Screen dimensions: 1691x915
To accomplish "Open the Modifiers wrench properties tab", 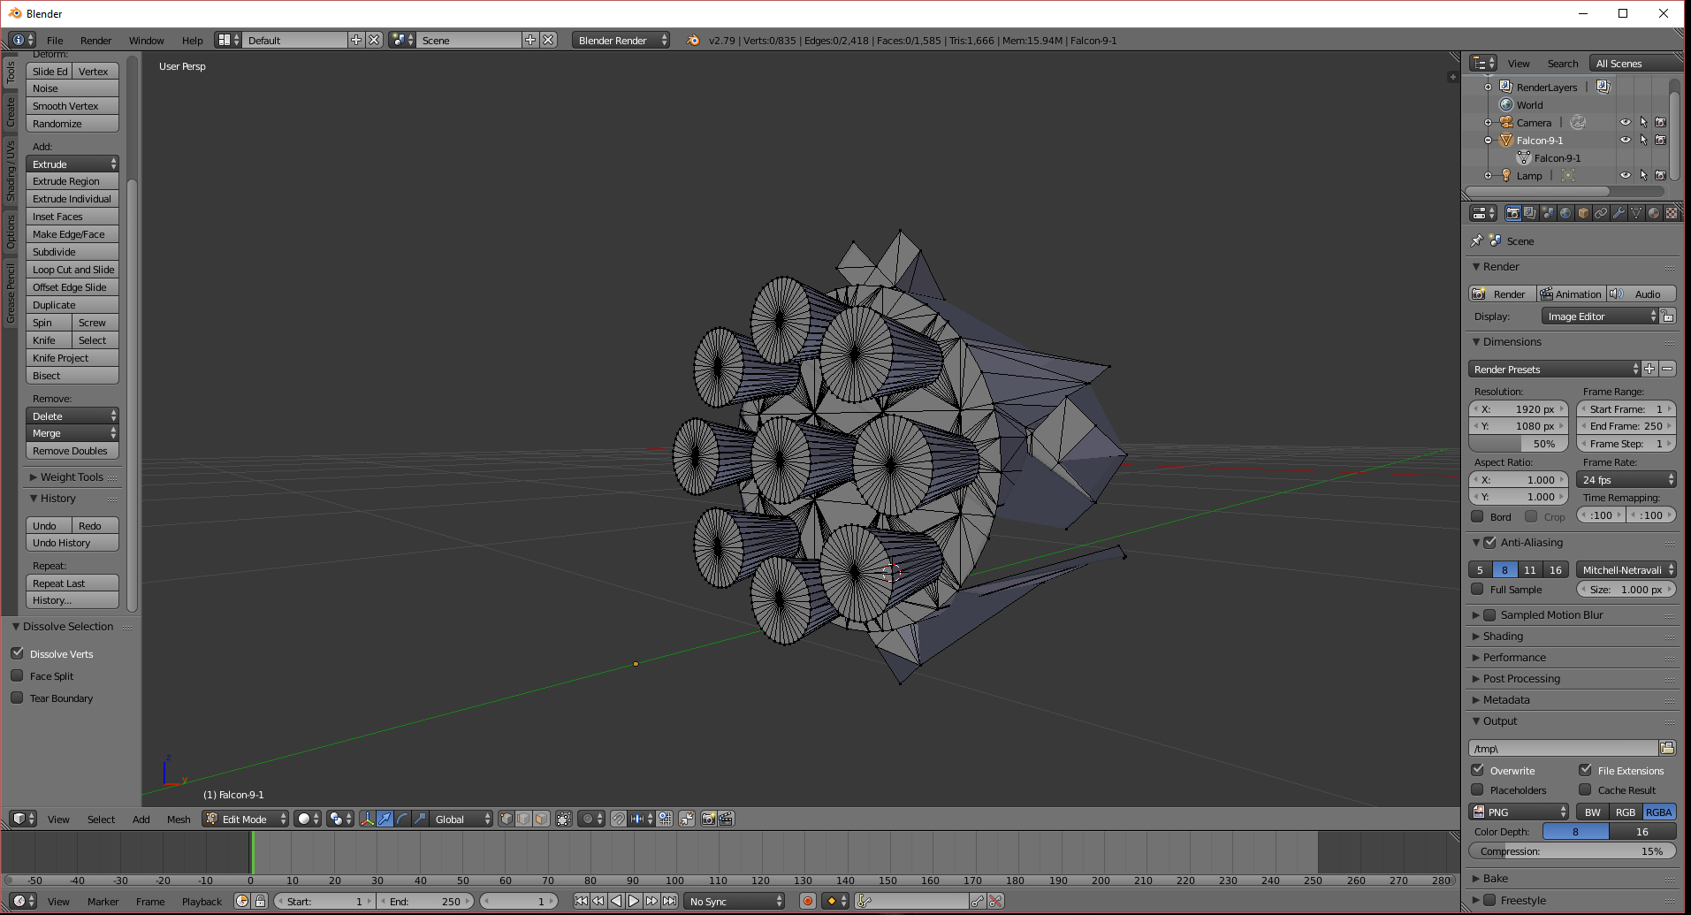I will click(1619, 213).
